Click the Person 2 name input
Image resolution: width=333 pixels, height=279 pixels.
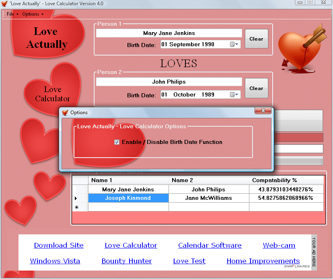[x=169, y=82]
